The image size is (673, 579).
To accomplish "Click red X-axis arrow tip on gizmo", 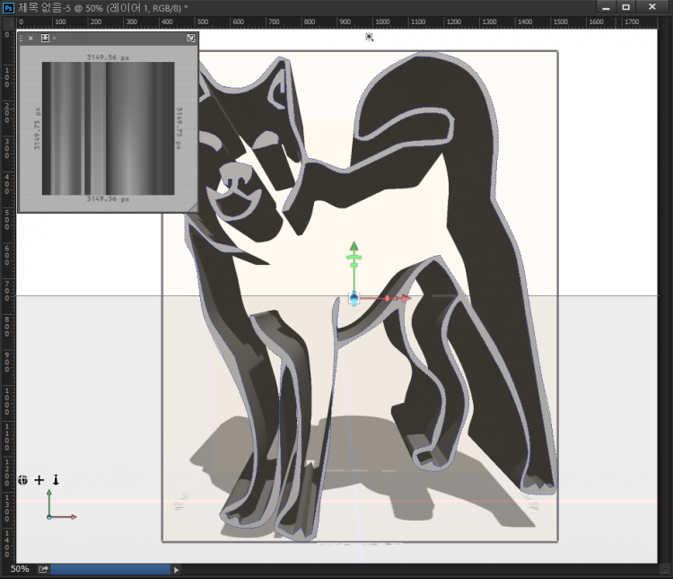I will click(406, 298).
